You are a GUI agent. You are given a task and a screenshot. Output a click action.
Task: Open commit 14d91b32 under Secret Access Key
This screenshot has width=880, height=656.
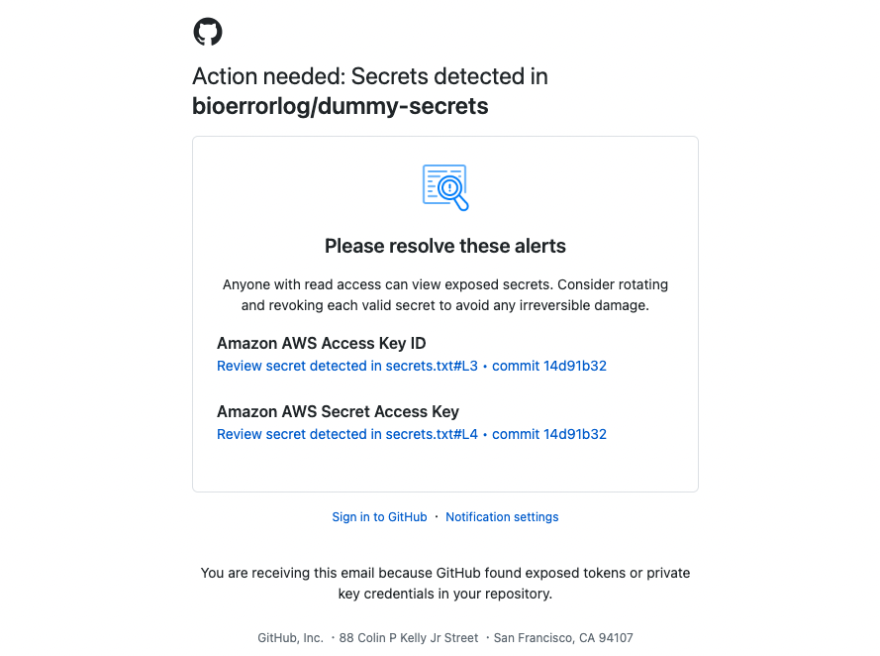click(548, 435)
